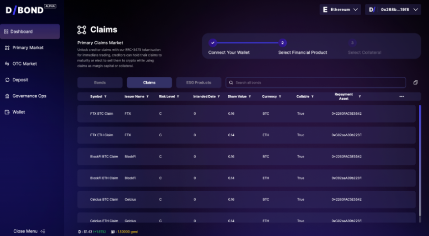
Task: Collapse sidebar with Close Menu
Action: tap(29, 231)
